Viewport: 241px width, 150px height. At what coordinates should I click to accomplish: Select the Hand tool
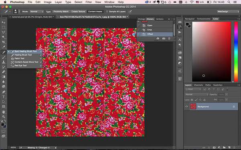pos(4,112)
